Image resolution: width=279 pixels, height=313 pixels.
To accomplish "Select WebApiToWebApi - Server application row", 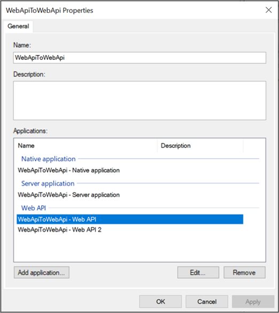I will (x=130, y=195).
